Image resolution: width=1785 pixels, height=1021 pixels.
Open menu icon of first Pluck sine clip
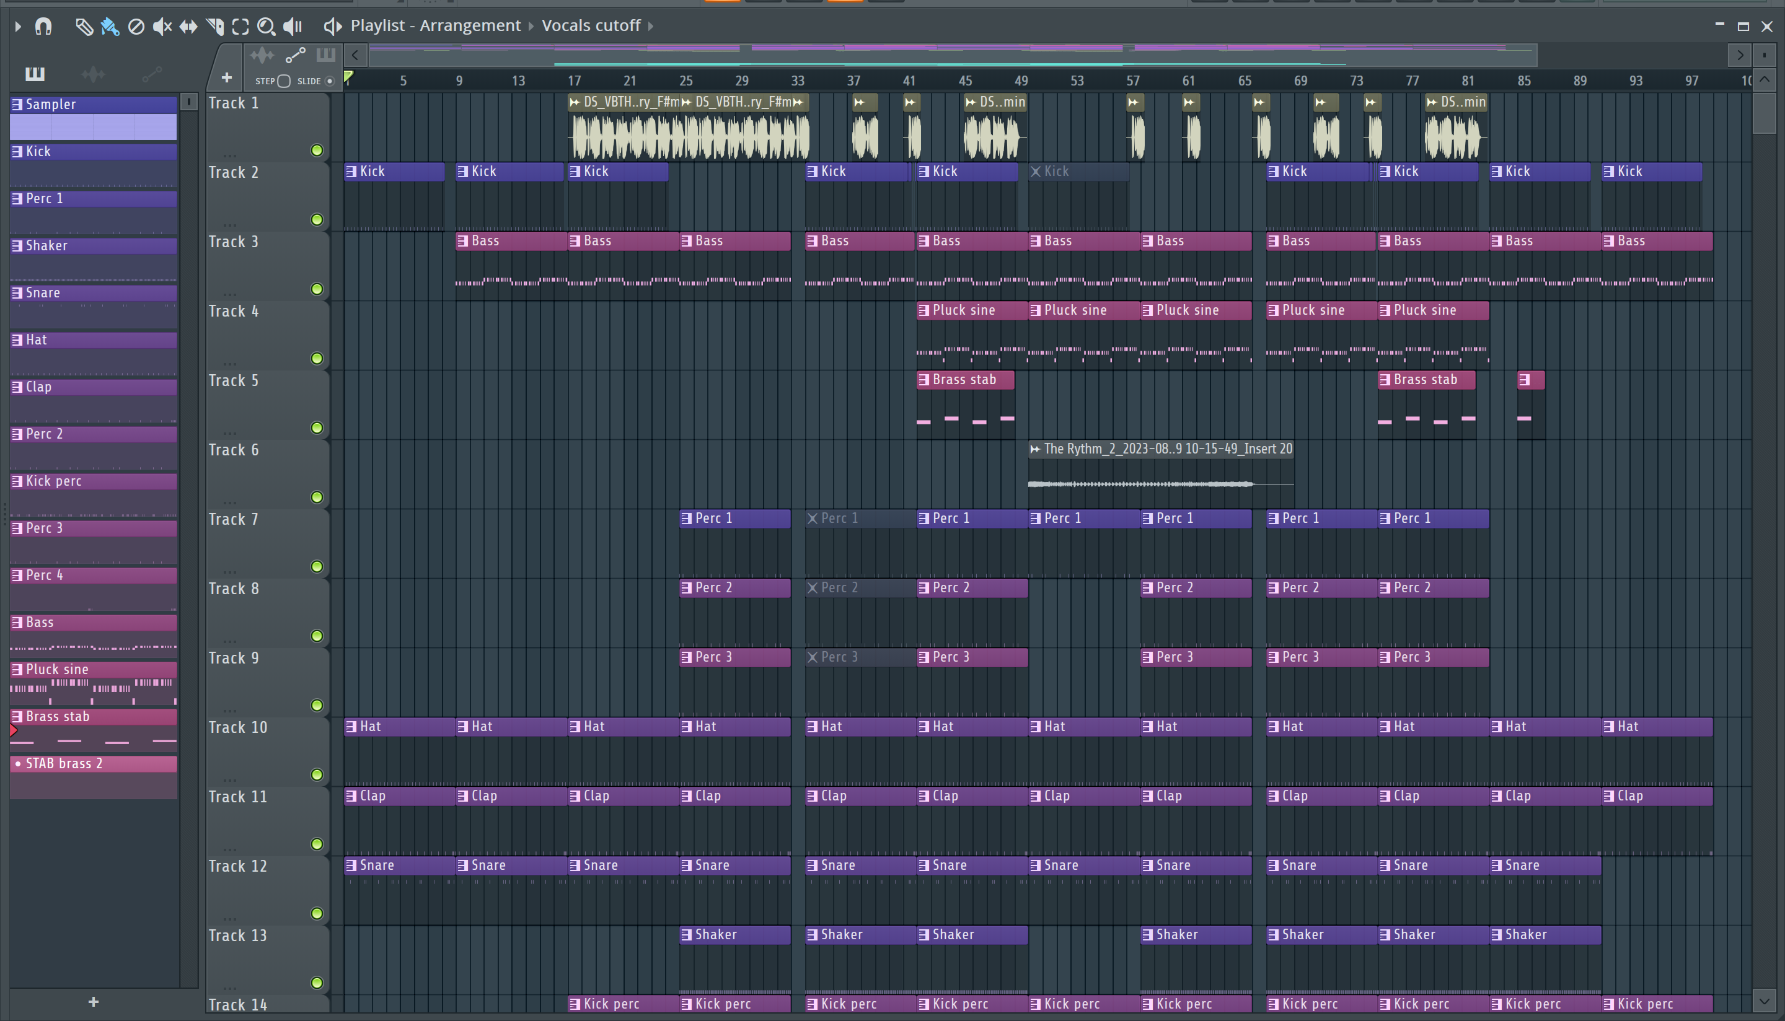click(x=923, y=310)
